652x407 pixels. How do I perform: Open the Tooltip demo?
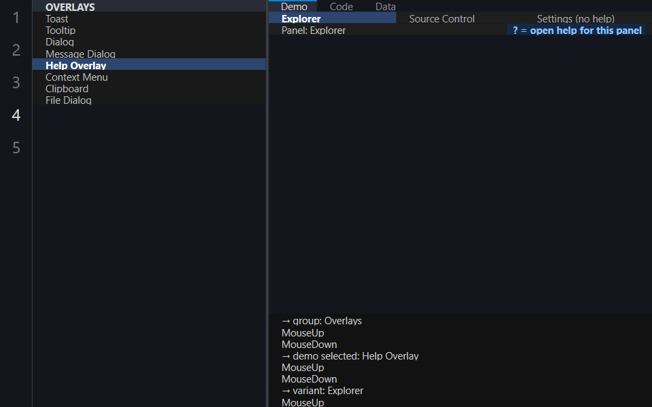point(149,31)
